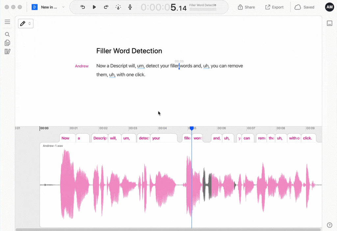Select the 'the' word clip in timeline
The height and width of the screenshot is (231, 337).
coord(271,138)
